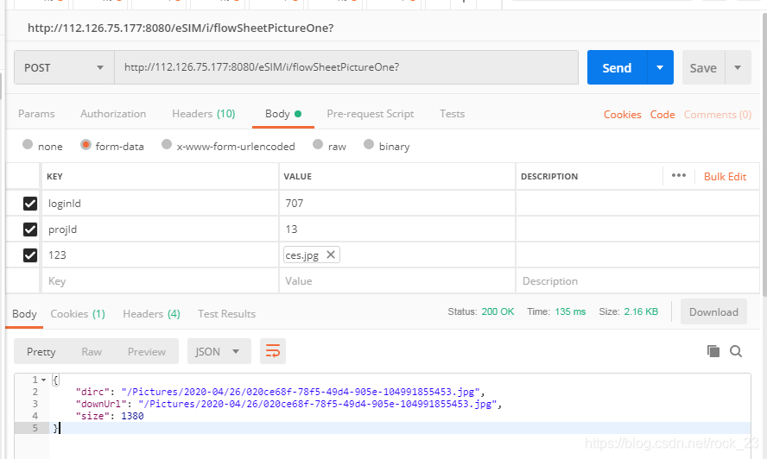Viewport: 767px width, 459px height.
Task: Click the request URL input field
Action: tap(346, 67)
